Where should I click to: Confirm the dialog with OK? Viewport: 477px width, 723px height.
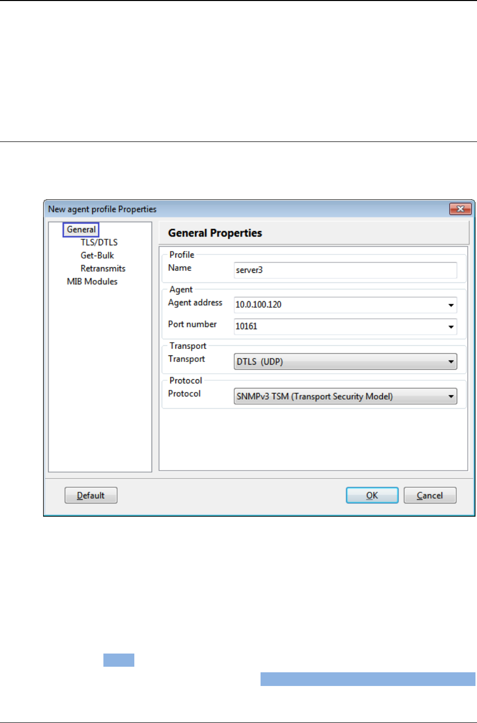point(372,495)
